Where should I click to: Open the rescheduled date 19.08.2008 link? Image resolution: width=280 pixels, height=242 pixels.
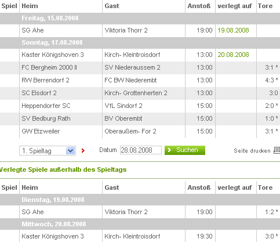233,30
